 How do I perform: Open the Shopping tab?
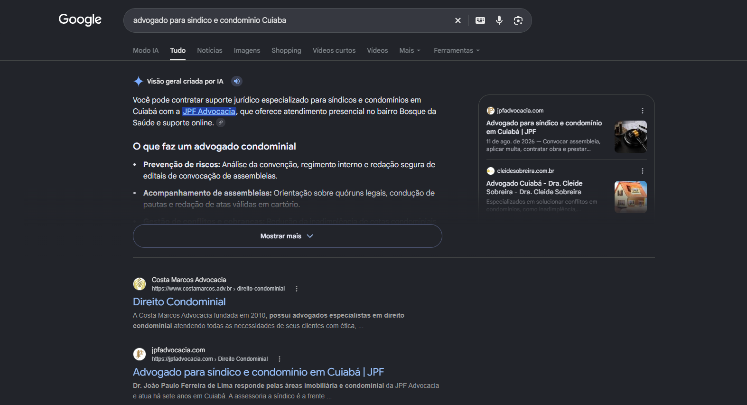[x=286, y=50]
